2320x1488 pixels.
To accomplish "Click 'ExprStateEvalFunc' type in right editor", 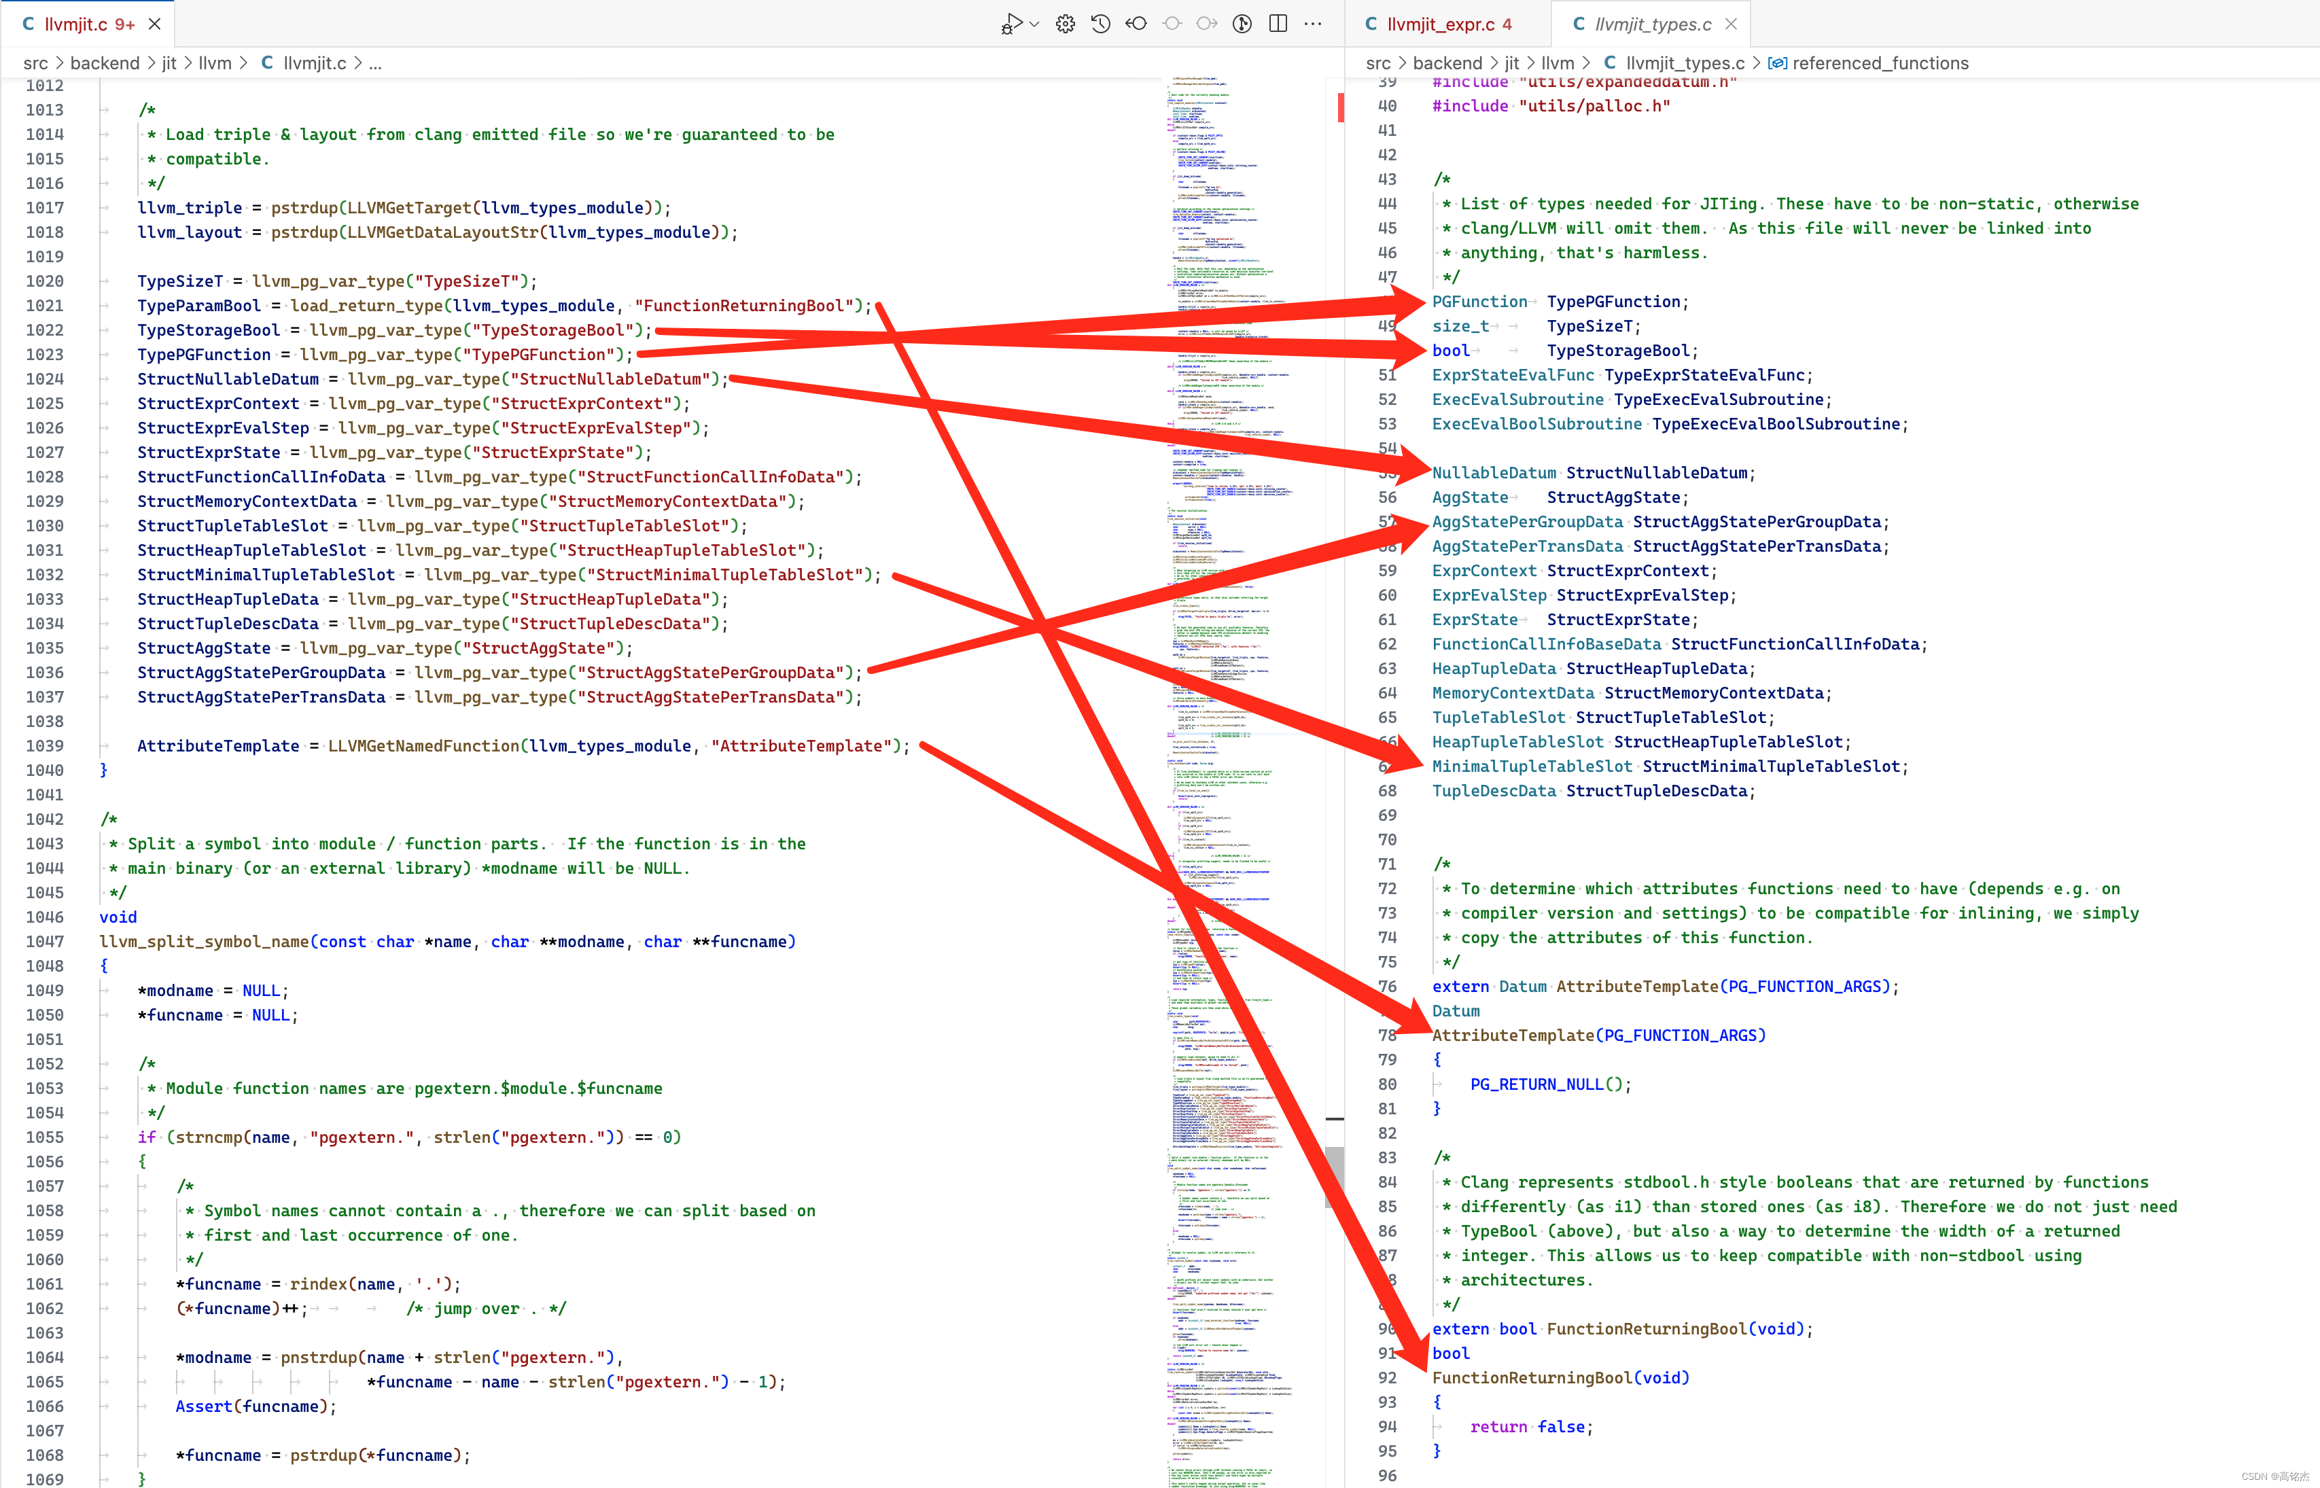I will tap(1513, 375).
